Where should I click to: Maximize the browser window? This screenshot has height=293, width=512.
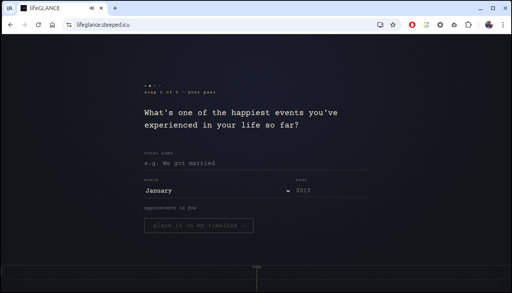coord(493,8)
